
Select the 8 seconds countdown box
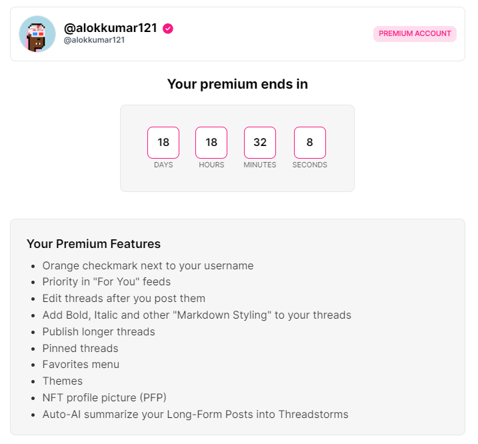click(310, 143)
